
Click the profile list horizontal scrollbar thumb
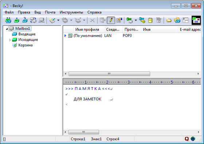pyautogui.click(x=109, y=74)
